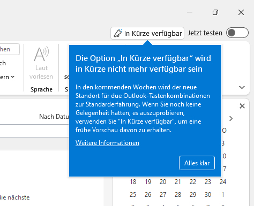The image size is (254, 206).
Task: Go to next month in the calendar
Action: (231, 119)
